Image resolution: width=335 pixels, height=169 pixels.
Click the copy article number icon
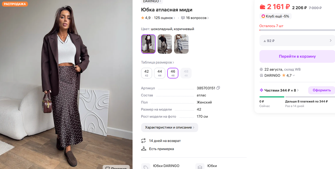point(218,88)
